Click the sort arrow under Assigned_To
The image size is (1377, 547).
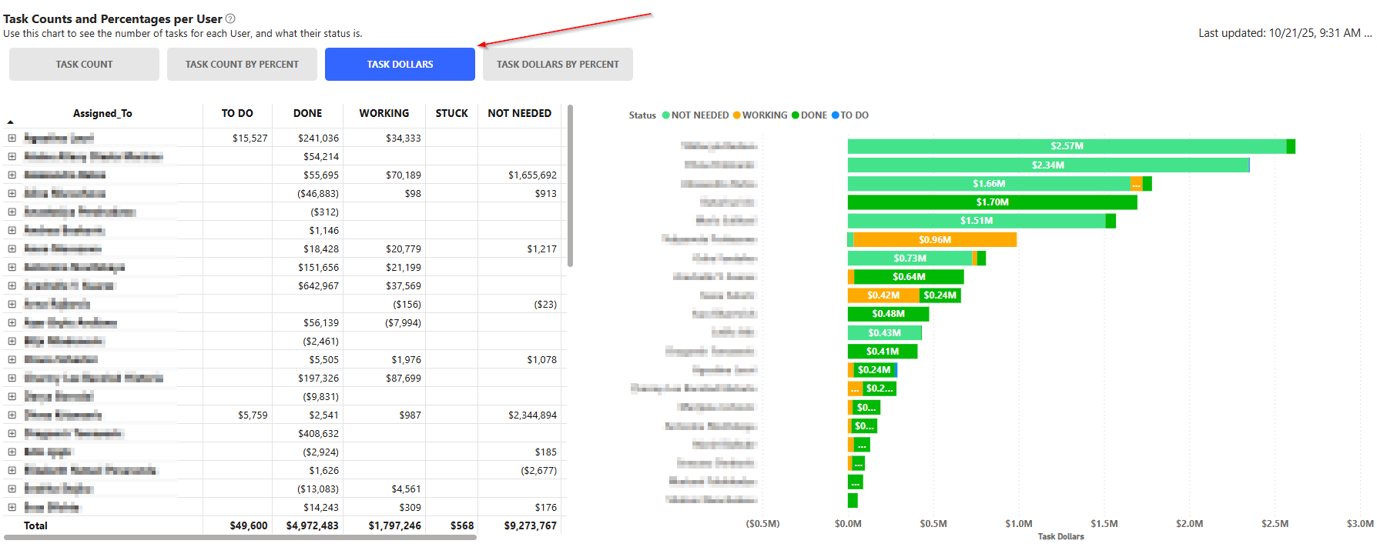[x=11, y=122]
